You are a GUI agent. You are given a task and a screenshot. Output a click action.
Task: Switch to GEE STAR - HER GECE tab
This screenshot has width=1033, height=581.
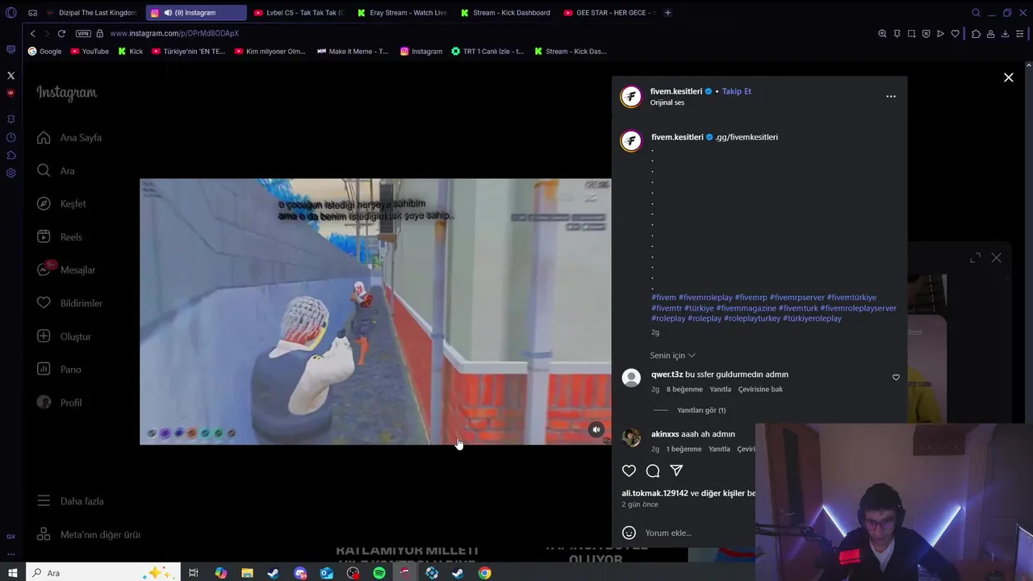609,13
